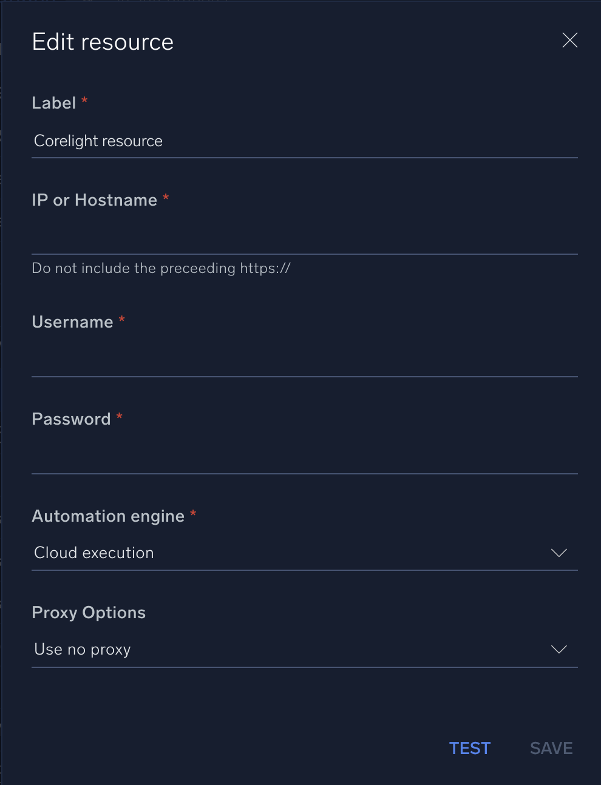Click the Password caption text
Screen dimensions: 601x785
pos(71,419)
